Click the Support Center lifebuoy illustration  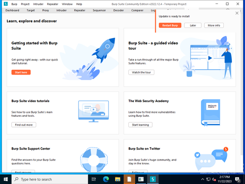pos(94,159)
